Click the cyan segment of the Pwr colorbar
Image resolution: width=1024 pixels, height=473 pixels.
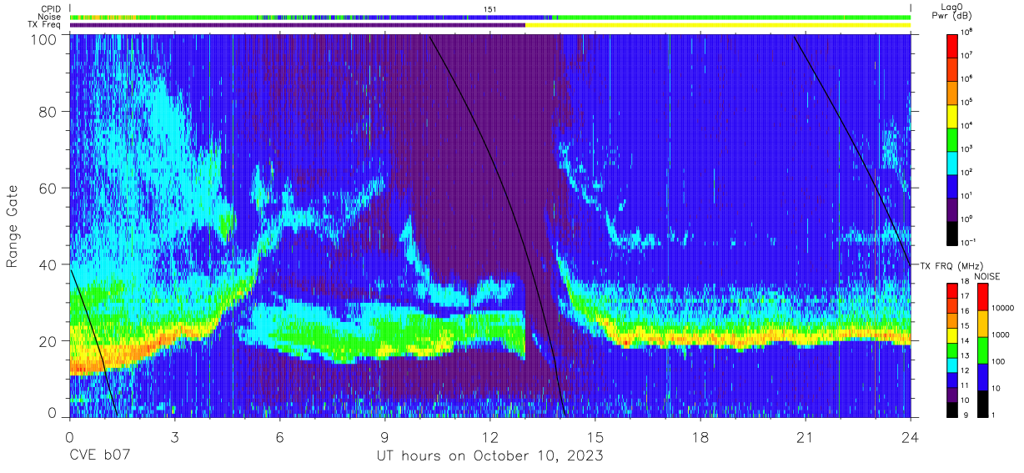pyautogui.click(x=952, y=162)
